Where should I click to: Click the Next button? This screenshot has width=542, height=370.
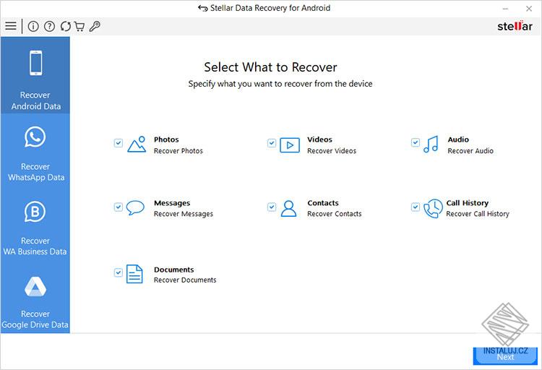pyautogui.click(x=505, y=356)
